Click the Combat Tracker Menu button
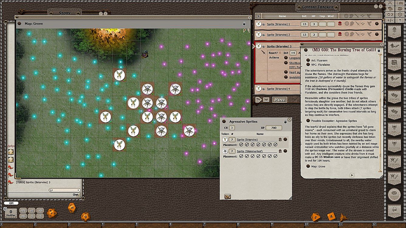 pyautogui.click(x=280, y=100)
